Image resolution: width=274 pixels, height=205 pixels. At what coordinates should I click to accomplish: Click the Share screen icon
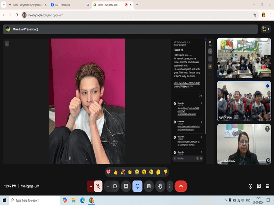(x=126, y=186)
